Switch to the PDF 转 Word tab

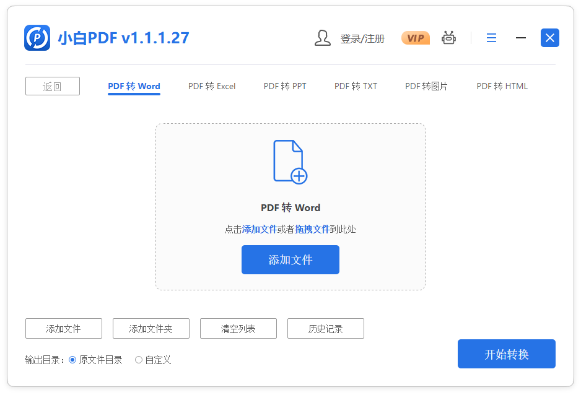[x=134, y=86]
